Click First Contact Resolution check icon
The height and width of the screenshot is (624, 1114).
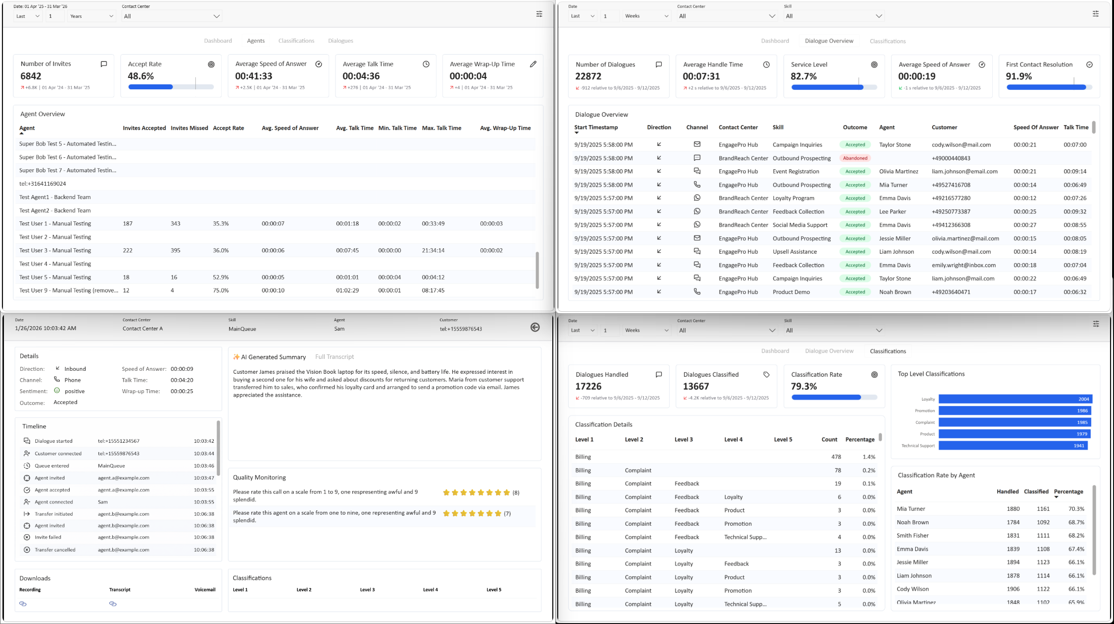[1089, 65]
